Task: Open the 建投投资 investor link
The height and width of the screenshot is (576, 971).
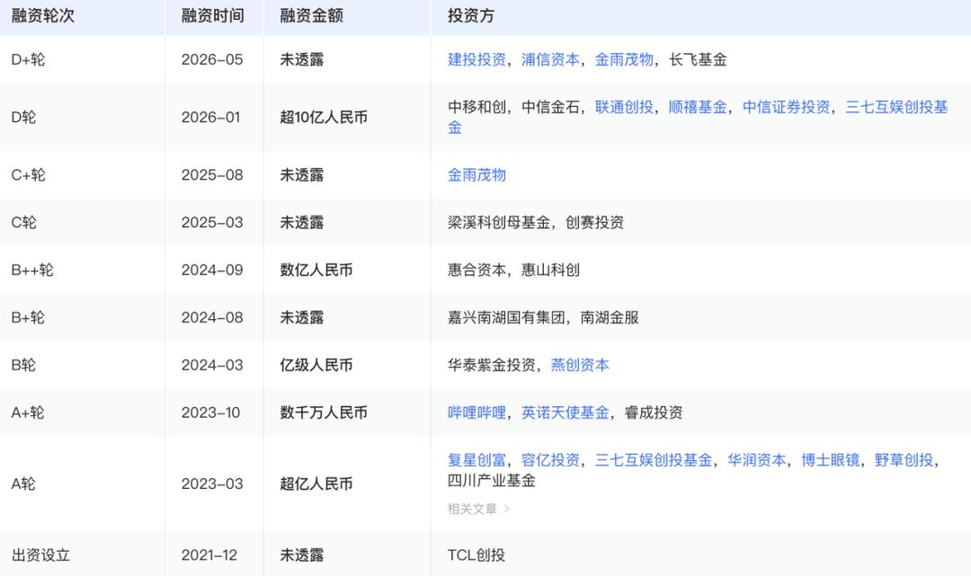Action: point(477,59)
